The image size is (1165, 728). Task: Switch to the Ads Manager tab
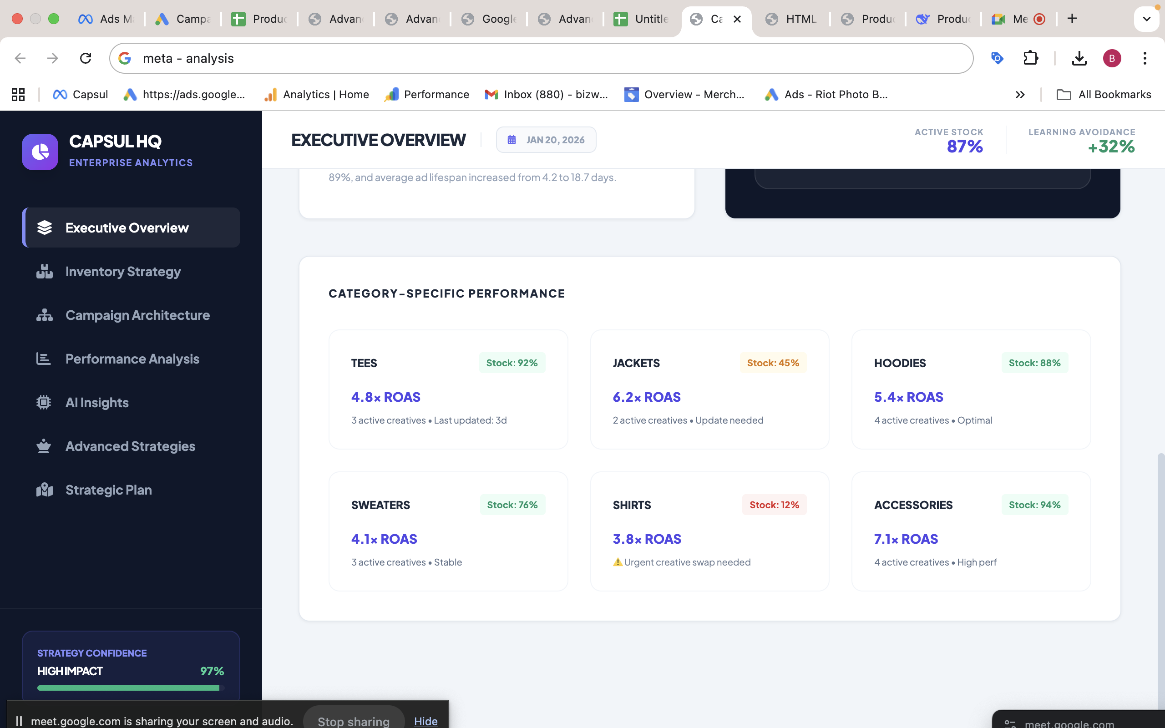click(107, 19)
